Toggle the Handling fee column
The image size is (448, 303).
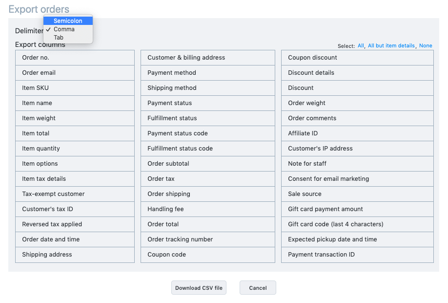click(208, 209)
